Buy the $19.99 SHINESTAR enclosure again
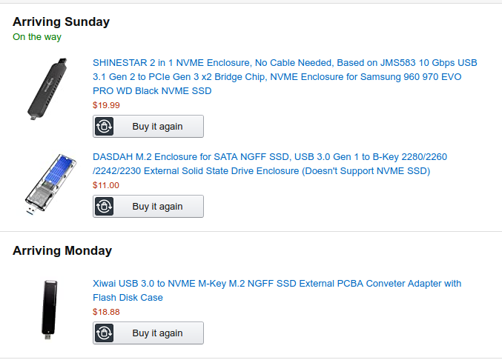Viewport: 502px width, 360px height. (148, 126)
